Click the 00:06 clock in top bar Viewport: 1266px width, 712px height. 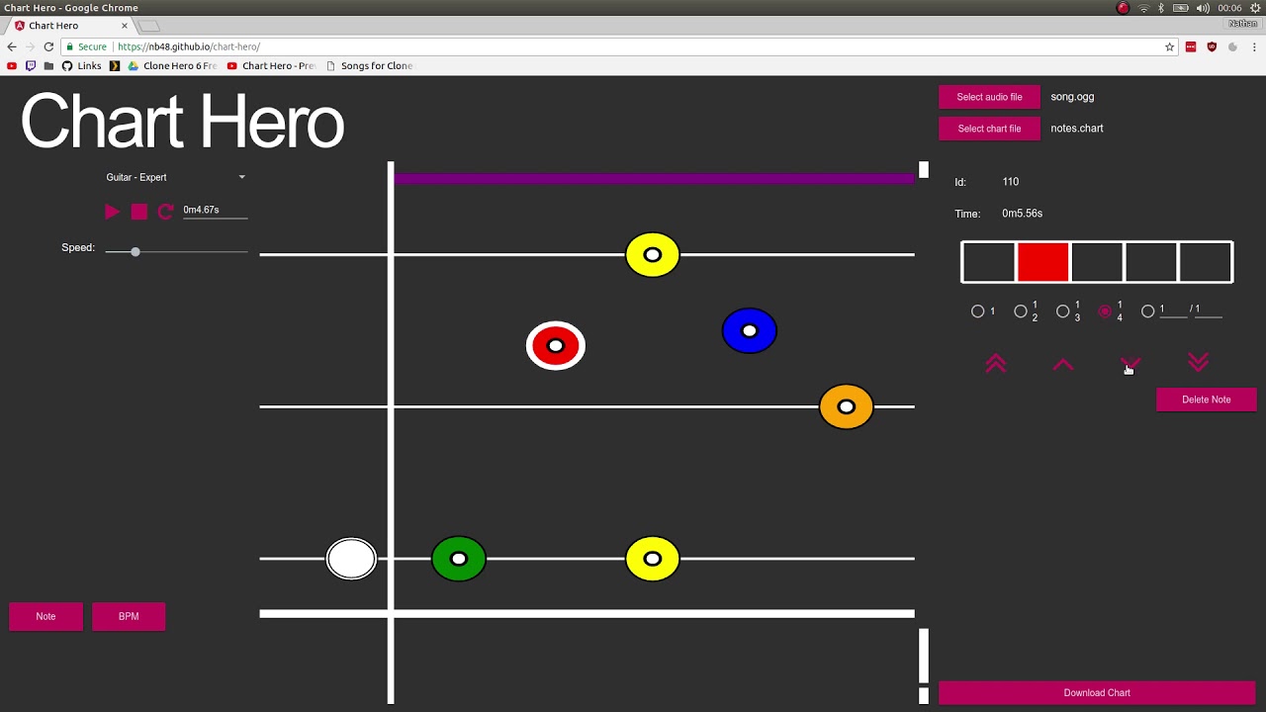pyautogui.click(x=1230, y=8)
